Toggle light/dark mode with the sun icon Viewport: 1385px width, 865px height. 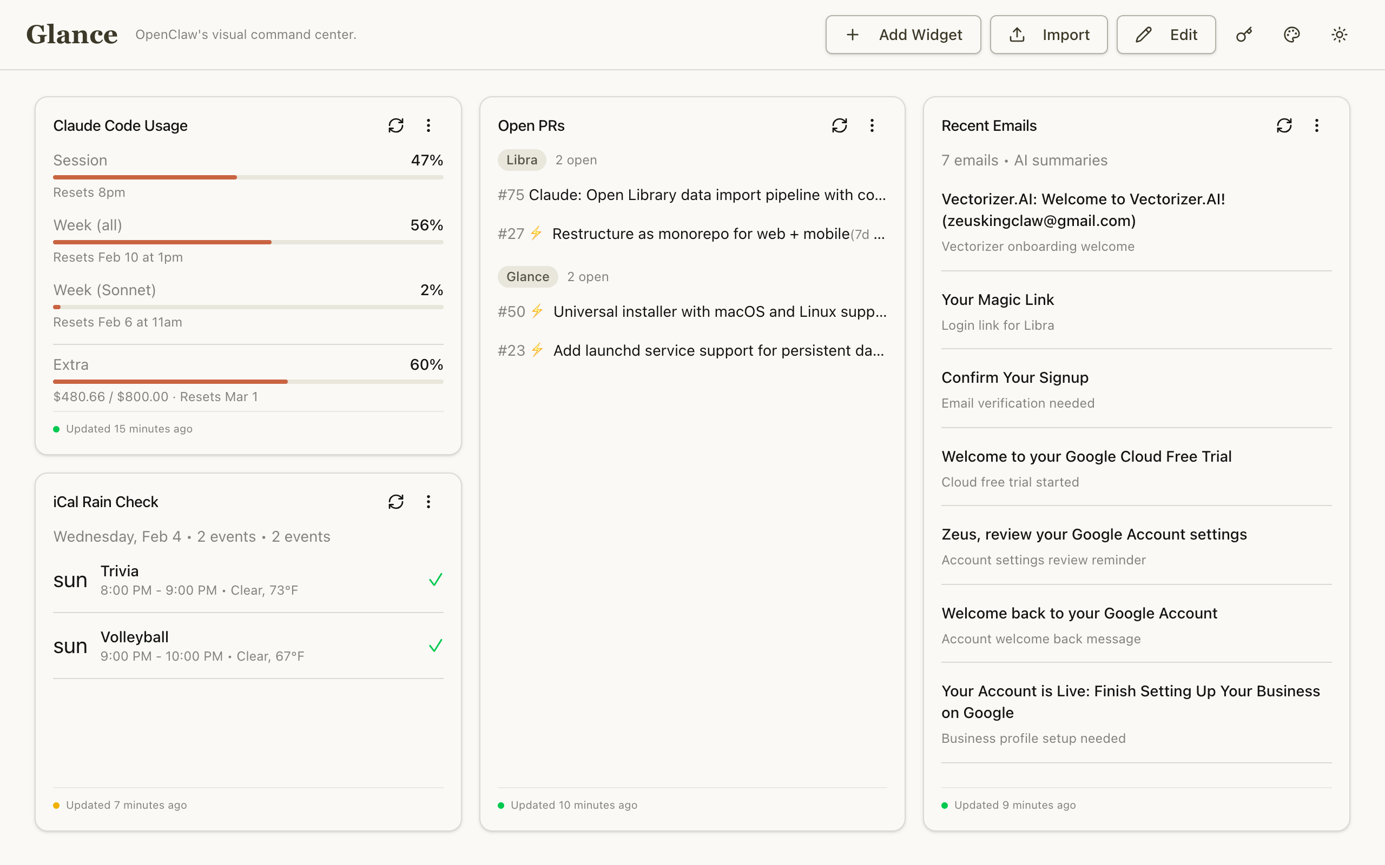click(x=1339, y=34)
